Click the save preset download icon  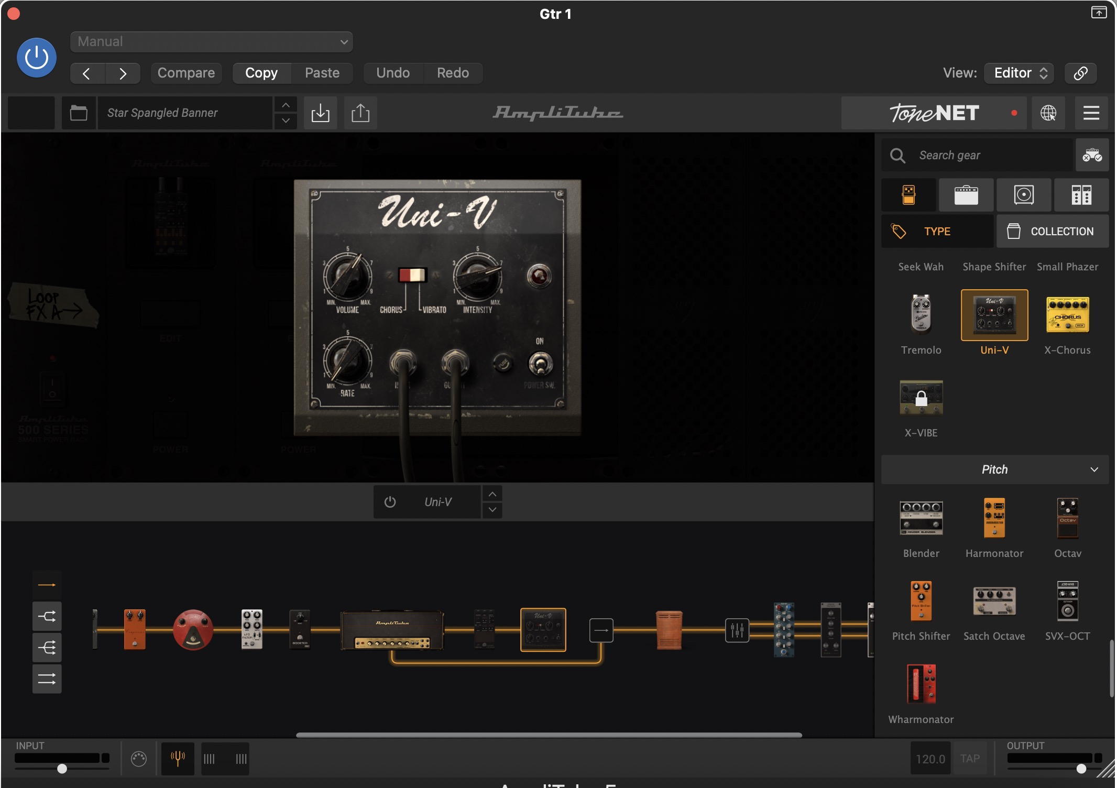pos(320,113)
